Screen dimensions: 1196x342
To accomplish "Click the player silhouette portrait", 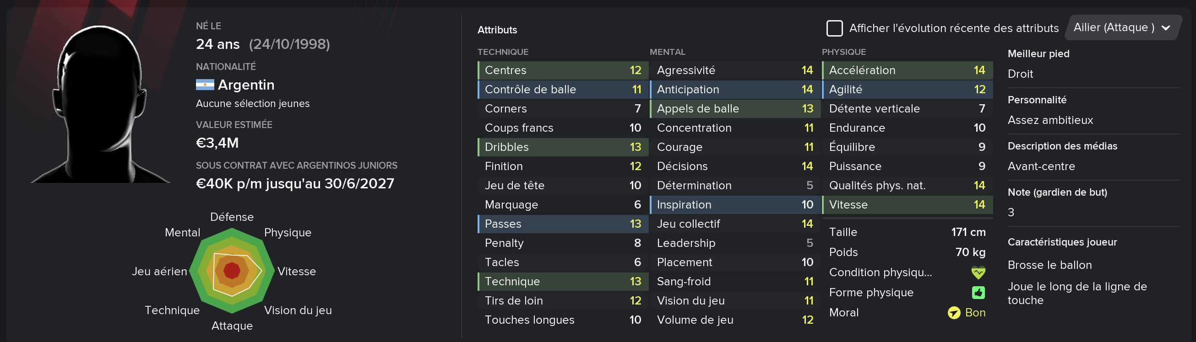I will 100,104.
